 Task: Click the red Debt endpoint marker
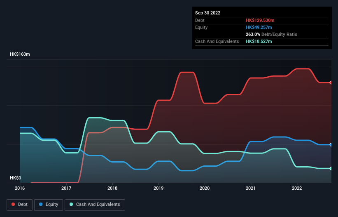(x=331, y=83)
